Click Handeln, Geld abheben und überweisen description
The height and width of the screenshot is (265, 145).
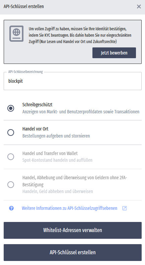(58, 191)
